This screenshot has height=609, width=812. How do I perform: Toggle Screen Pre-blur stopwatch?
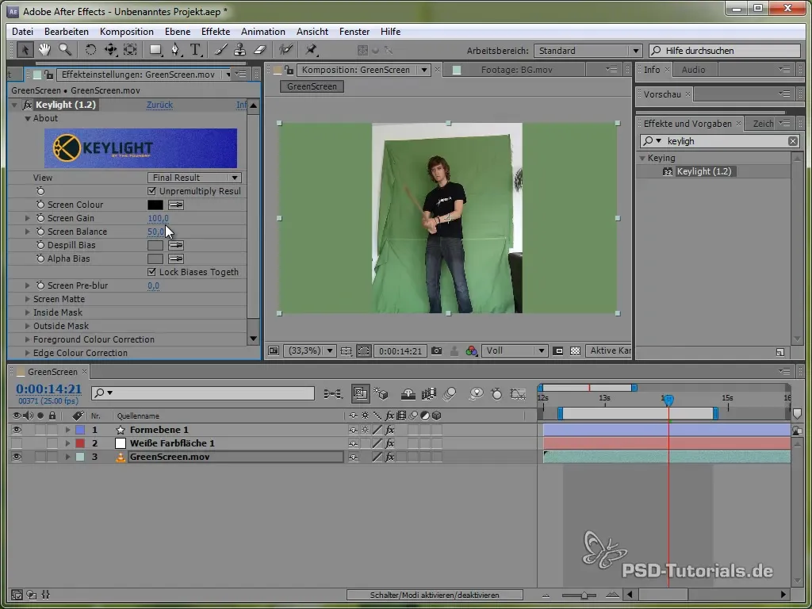(40, 285)
